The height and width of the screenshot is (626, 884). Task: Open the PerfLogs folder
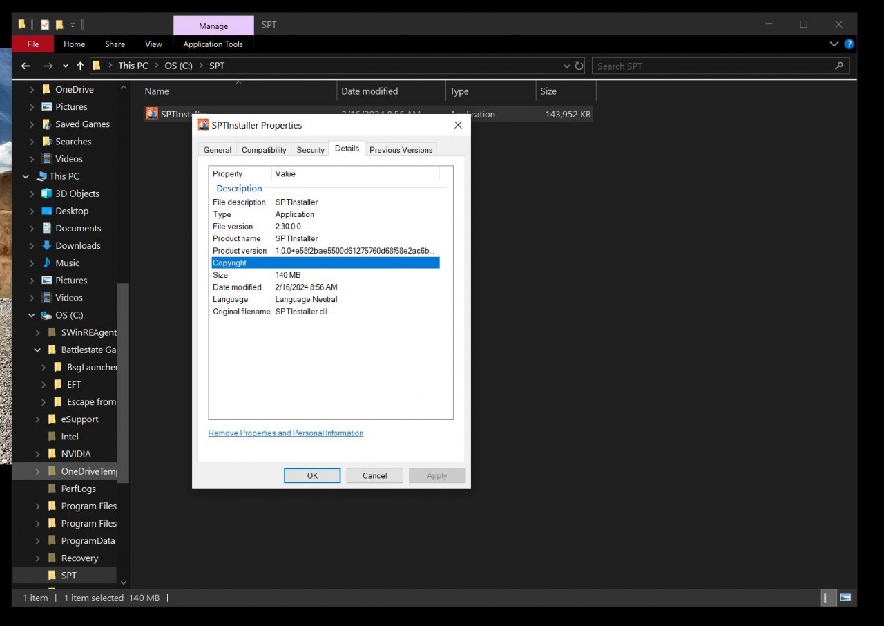78,489
